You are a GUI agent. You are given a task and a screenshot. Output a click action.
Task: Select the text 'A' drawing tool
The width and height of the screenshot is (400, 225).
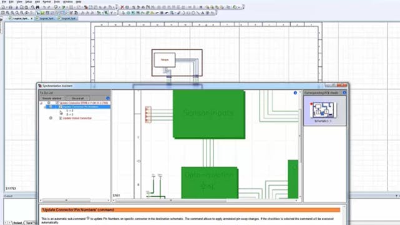203,12
